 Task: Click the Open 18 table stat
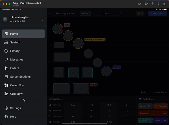pyautogui.click(x=145, y=106)
